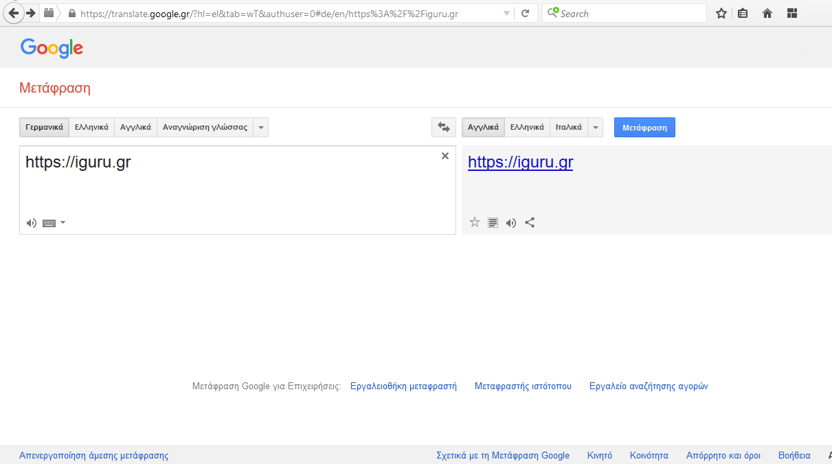Viewport: 832px width, 464px height.
Task: Share the translation icon
Action: coord(530,222)
